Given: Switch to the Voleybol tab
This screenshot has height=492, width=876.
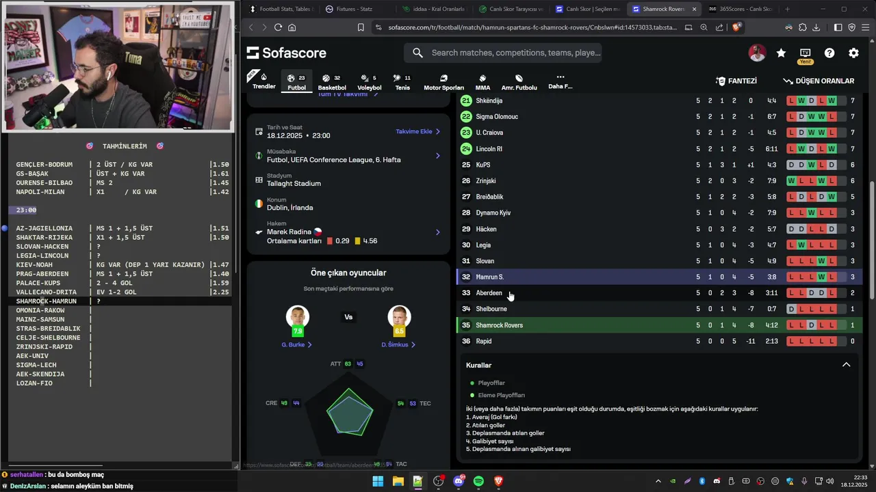Looking at the screenshot, I should (x=370, y=82).
